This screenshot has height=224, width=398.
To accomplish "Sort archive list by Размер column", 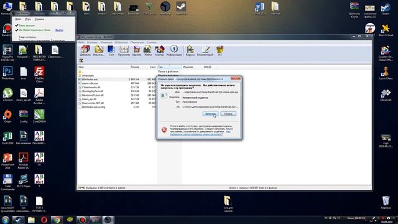I will pyautogui.click(x=135, y=67).
